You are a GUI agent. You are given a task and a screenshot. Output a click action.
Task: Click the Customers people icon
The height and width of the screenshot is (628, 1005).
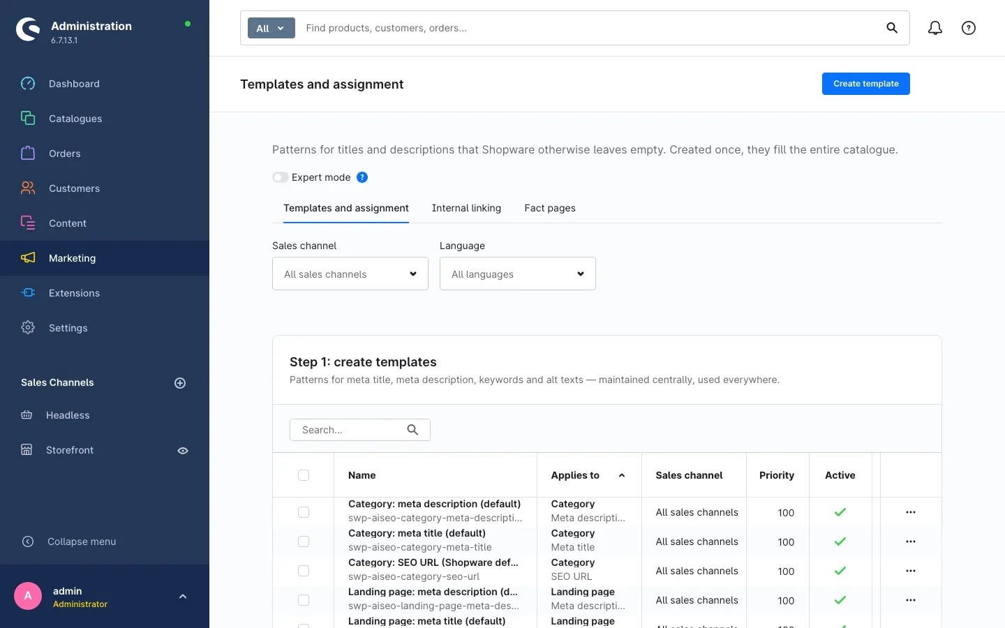(28, 188)
